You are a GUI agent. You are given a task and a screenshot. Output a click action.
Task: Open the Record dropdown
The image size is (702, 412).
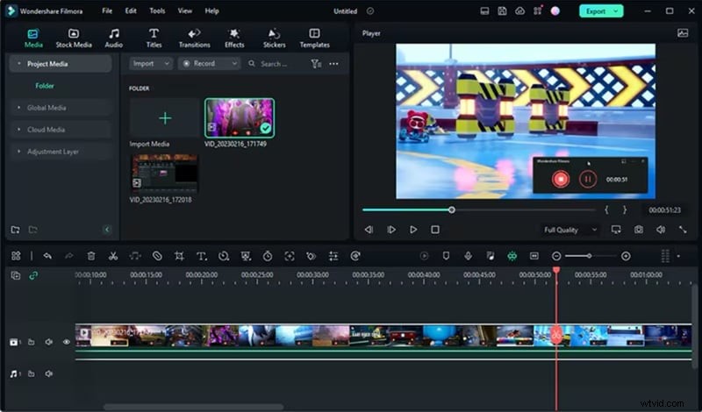coord(209,63)
